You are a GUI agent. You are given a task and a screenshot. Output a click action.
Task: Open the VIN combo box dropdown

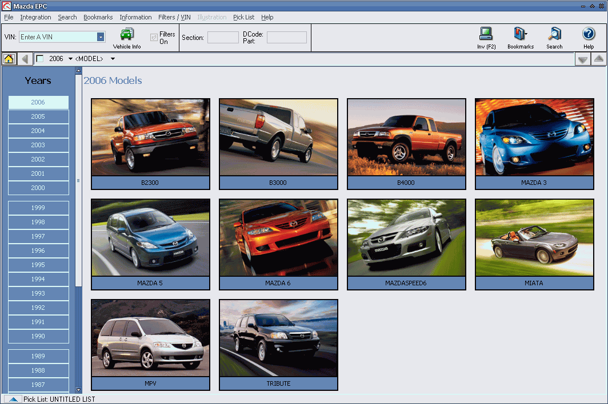[x=101, y=37]
